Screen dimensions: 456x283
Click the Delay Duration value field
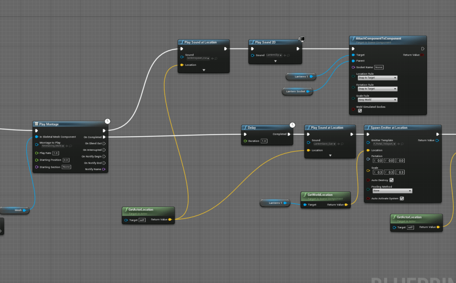[263, 141]
